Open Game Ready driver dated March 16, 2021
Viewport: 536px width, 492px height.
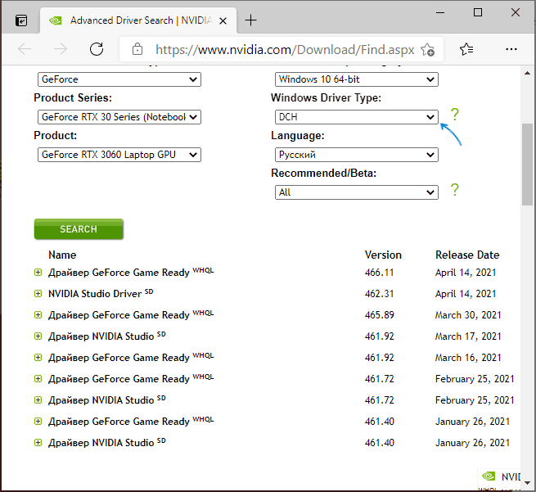click(x=119, y=358)
